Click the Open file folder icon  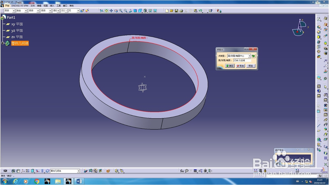[171, 11]
